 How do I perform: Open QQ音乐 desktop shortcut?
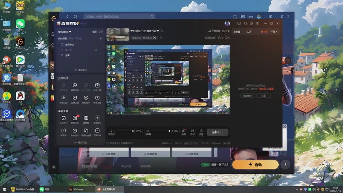coord(7,97)
